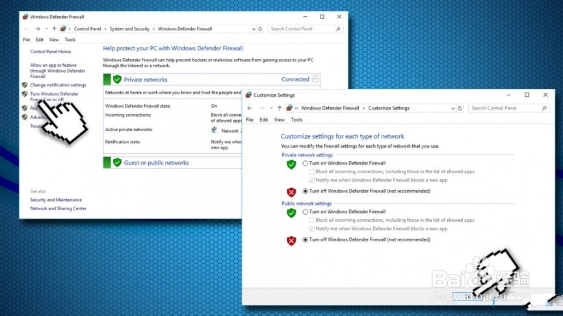Screen dimensions: 563x316
Task: Open recent locations dropdown in Firewall window
Action: [x=46, y=29]
